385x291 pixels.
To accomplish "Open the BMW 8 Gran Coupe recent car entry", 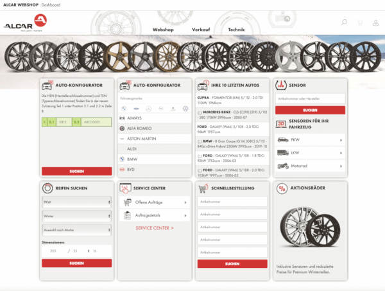I will (x=232, y=144).
